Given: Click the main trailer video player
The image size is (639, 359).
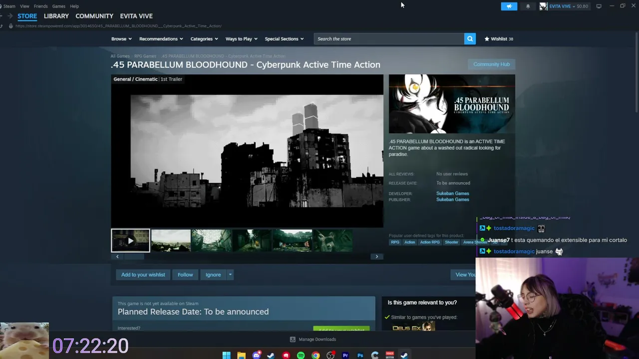Looking at the screenshot, I should click(x=247, y=151).
